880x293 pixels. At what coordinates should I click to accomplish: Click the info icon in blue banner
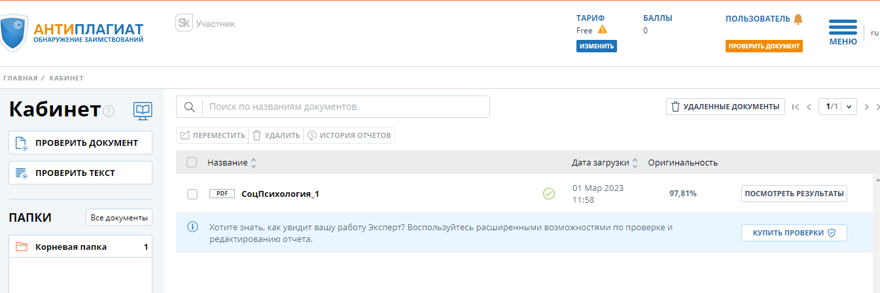(x=192, y=227)
